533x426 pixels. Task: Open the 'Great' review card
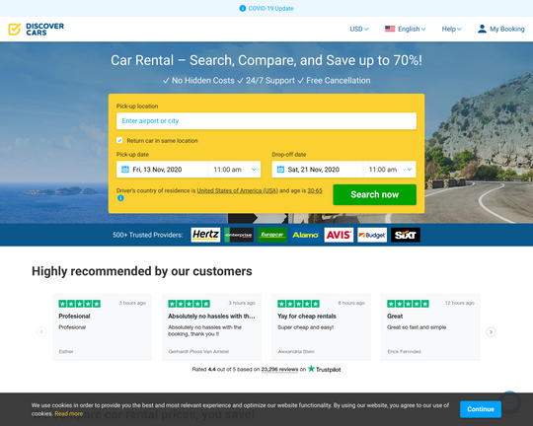pos(430,326)
